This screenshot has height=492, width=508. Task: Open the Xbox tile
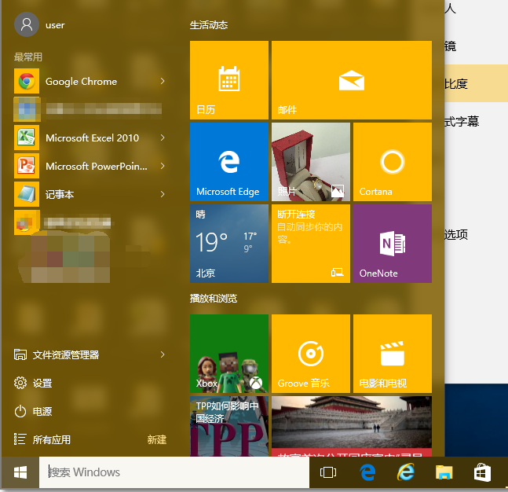tap(228, 353)
